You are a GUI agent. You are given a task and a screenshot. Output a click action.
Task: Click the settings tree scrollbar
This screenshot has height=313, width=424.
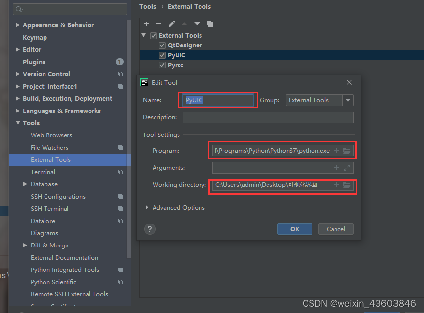click(129, 139)
